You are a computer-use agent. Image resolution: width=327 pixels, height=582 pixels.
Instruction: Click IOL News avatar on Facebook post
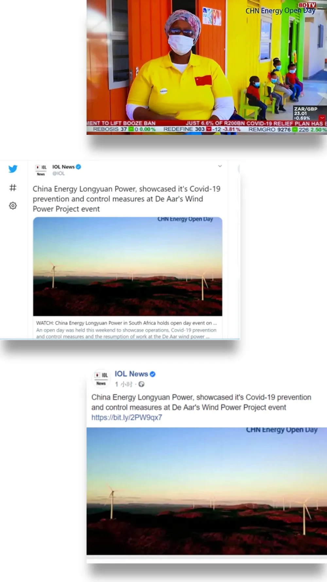pyautogui.click(x=101, y=378)
